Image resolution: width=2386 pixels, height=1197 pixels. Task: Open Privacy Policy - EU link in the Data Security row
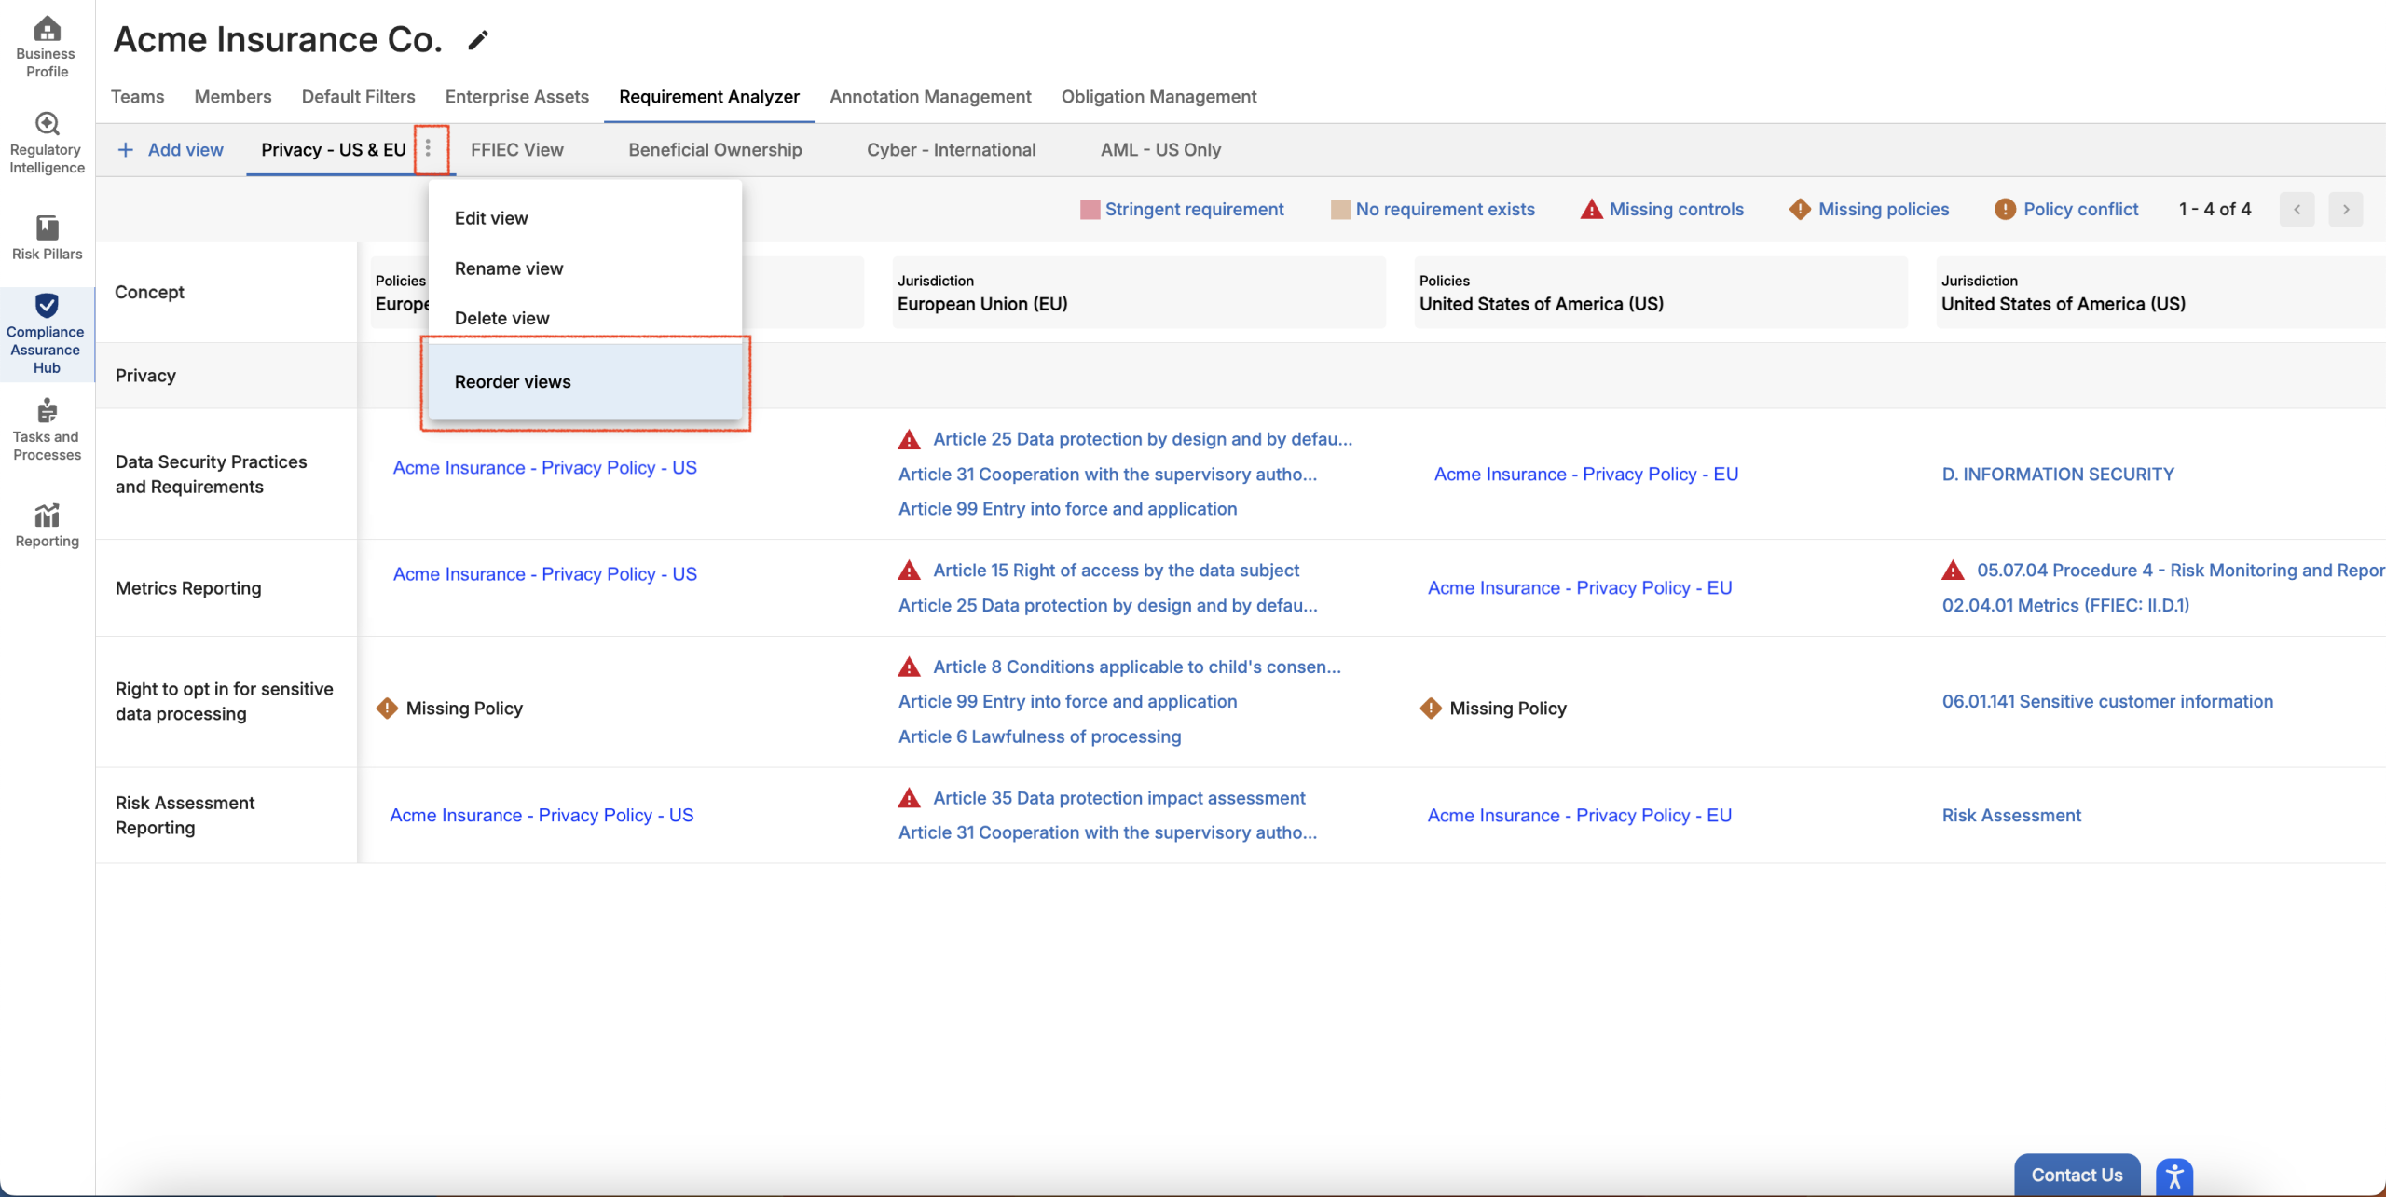[x=1586, y=474]
